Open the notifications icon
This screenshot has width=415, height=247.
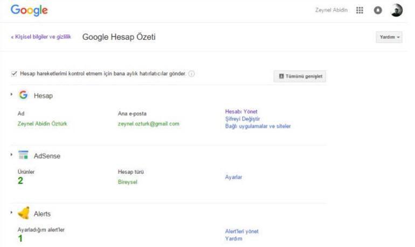click(378, 11)
